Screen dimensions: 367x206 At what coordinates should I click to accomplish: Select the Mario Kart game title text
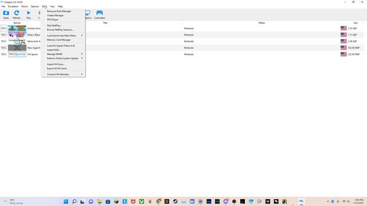(34, 41)
